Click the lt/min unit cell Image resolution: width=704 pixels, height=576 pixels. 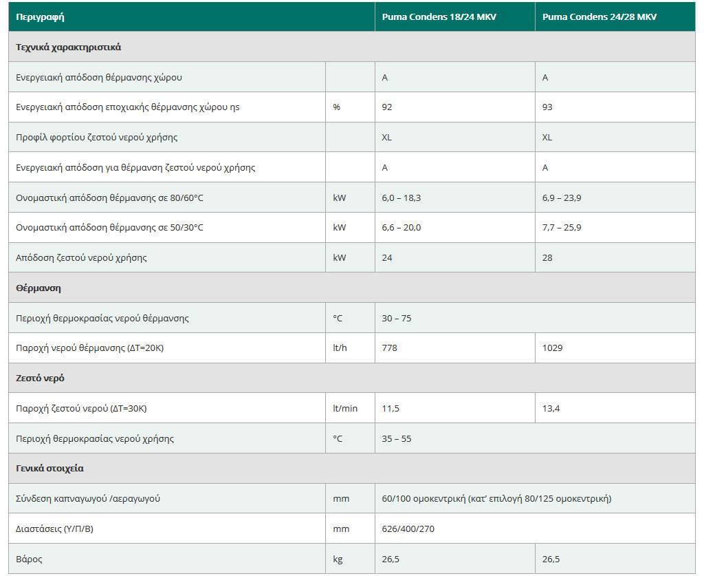pyautogui.click(x=345, y=408)
